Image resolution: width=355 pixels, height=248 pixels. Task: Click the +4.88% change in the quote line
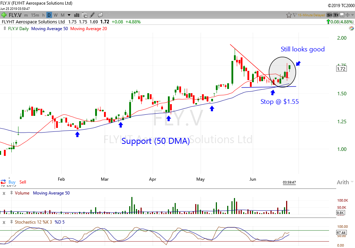click(133, 22)
